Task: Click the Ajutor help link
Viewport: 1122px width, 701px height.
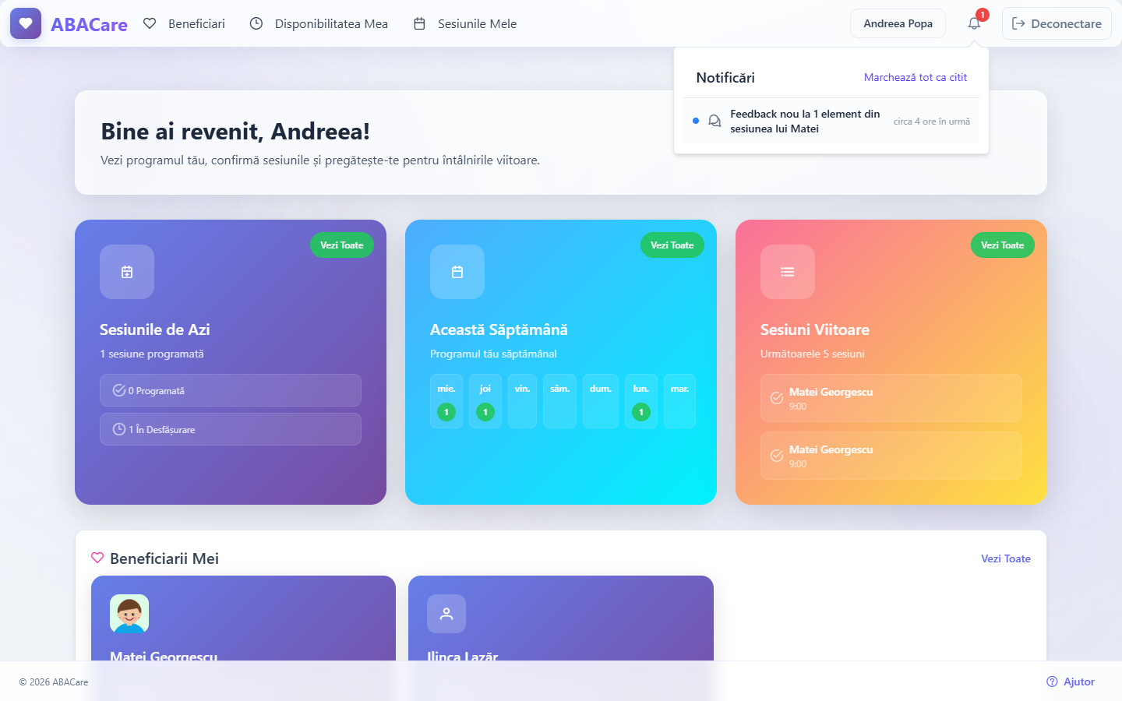Action: click(1071, 682)
